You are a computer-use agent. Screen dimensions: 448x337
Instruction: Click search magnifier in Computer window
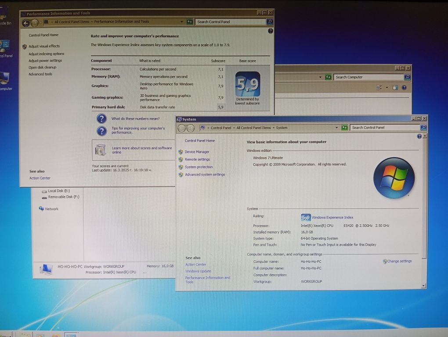[x=407, y=77]
